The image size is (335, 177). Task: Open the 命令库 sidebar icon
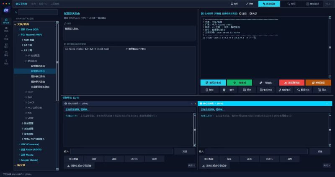click(6, 21)
